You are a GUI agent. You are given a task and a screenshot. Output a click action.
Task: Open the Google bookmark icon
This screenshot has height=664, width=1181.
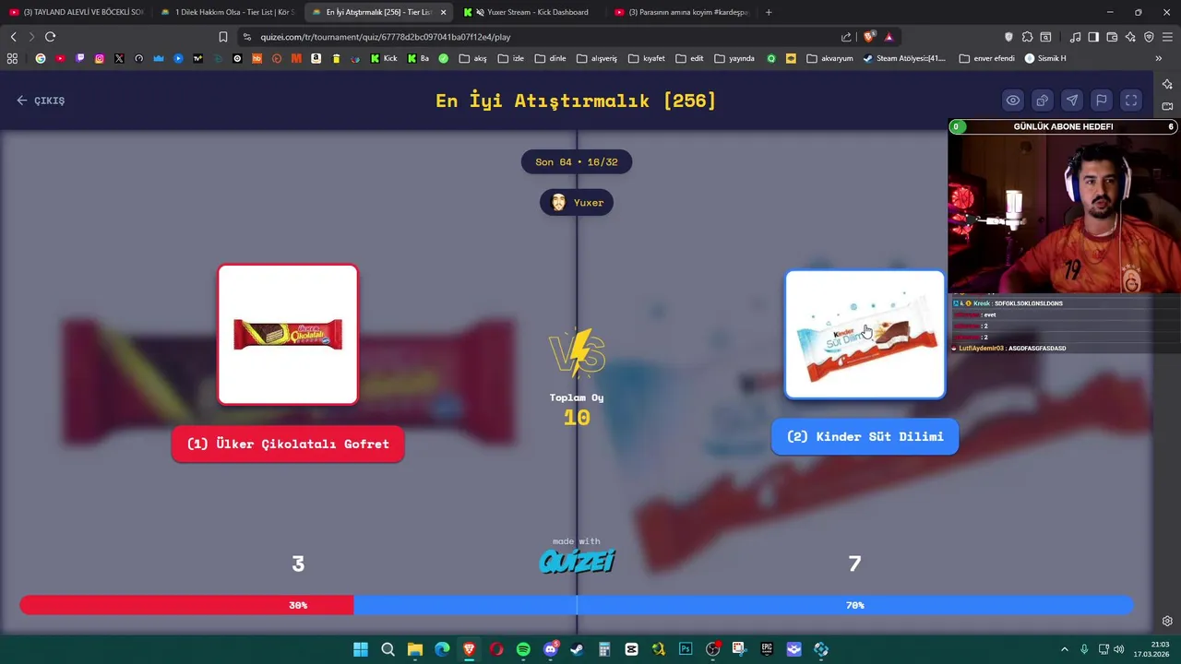click(41, 58)
